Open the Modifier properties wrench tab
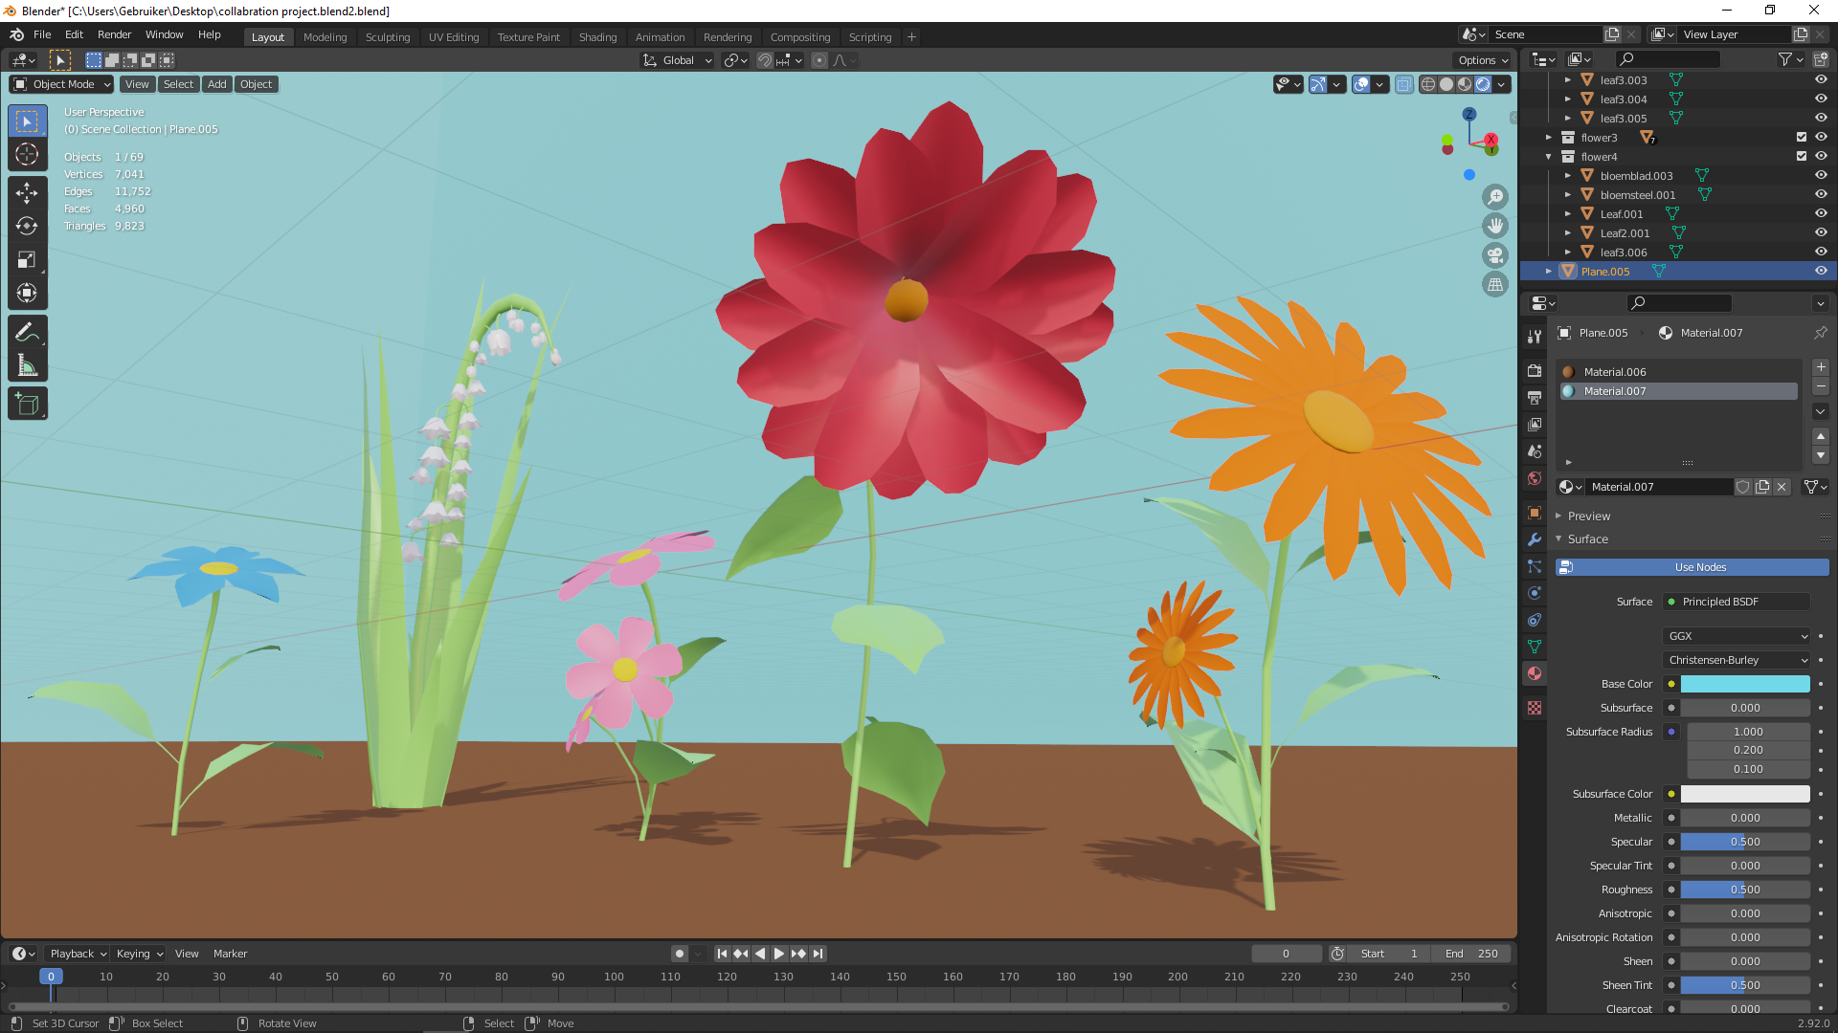Image resolution: width=1838 pixels, height=1033 pixels. (1535, 539)
